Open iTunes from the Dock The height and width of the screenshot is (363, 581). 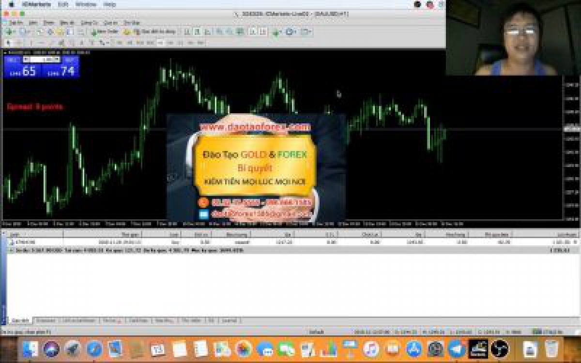(371, 348)
